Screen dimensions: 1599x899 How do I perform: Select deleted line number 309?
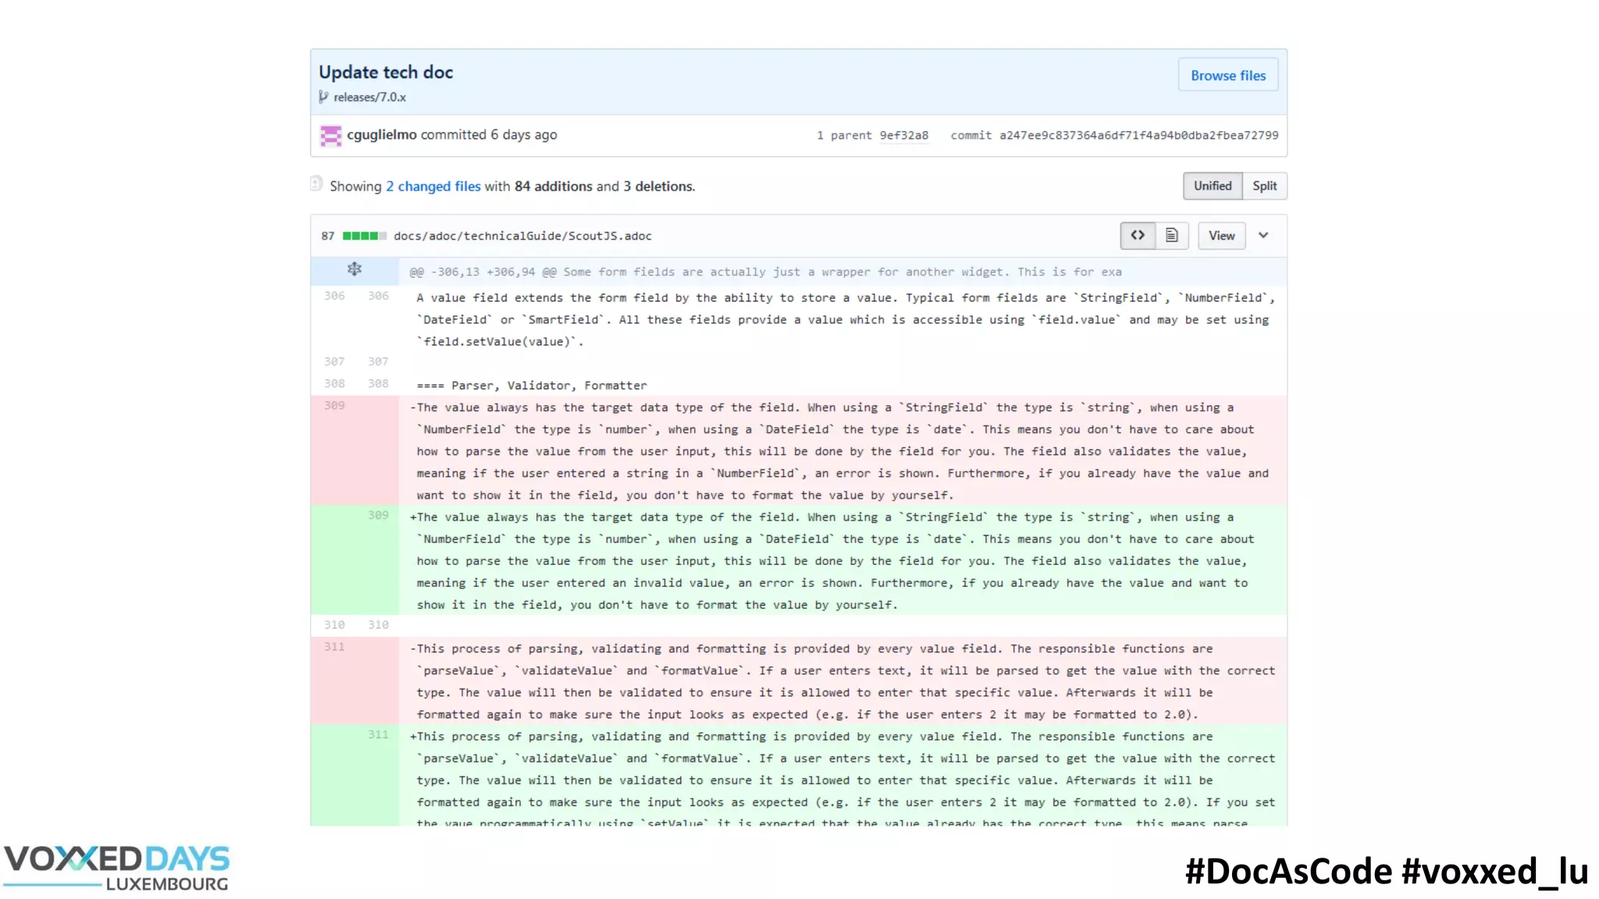tap(334, 405)
